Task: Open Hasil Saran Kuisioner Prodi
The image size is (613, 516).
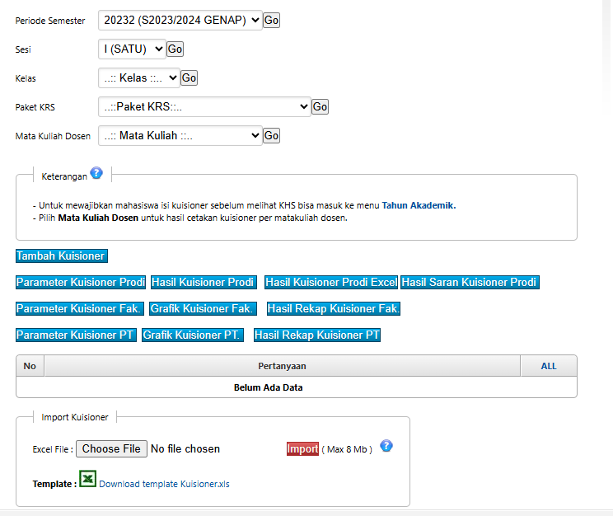Action: click(x=470, y=283)
